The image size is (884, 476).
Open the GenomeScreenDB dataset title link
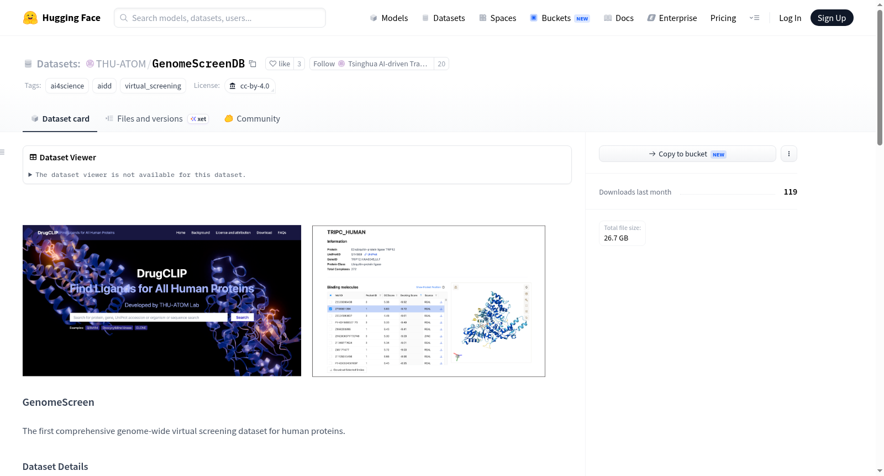198,64
